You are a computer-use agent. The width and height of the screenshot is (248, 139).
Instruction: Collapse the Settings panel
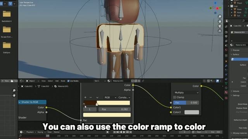point(236,95)
